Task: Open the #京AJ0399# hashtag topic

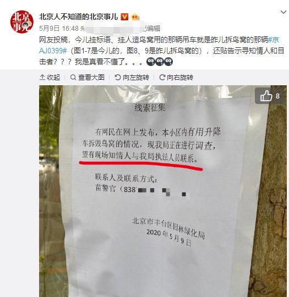Action: pyautogui.click(x=159, y=45)
